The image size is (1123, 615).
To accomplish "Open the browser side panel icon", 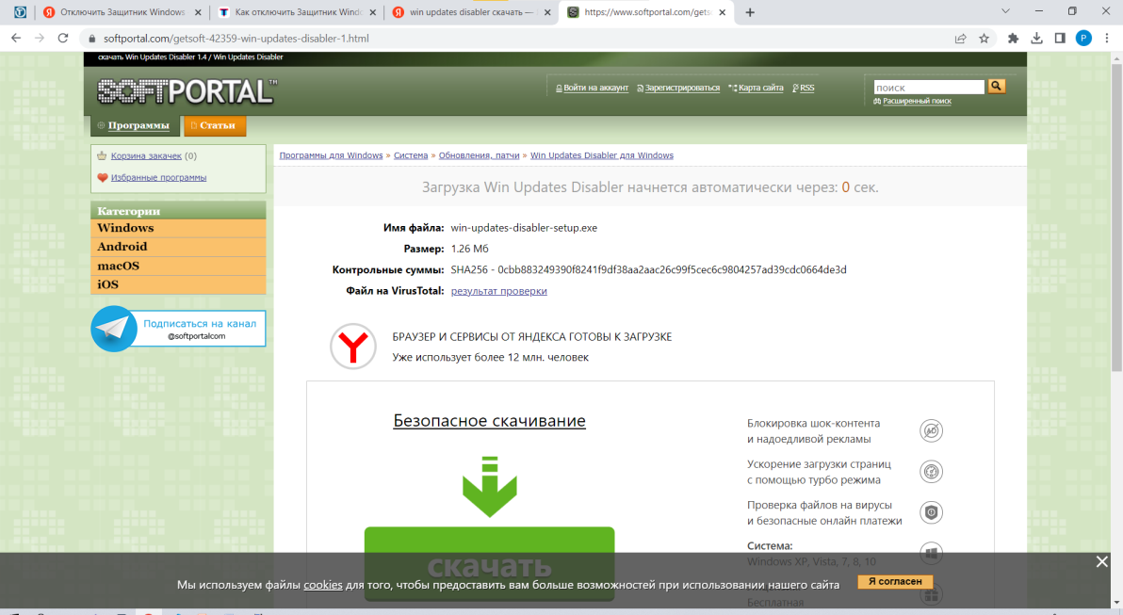I will pyautogui.click(x=1060, y=39).
